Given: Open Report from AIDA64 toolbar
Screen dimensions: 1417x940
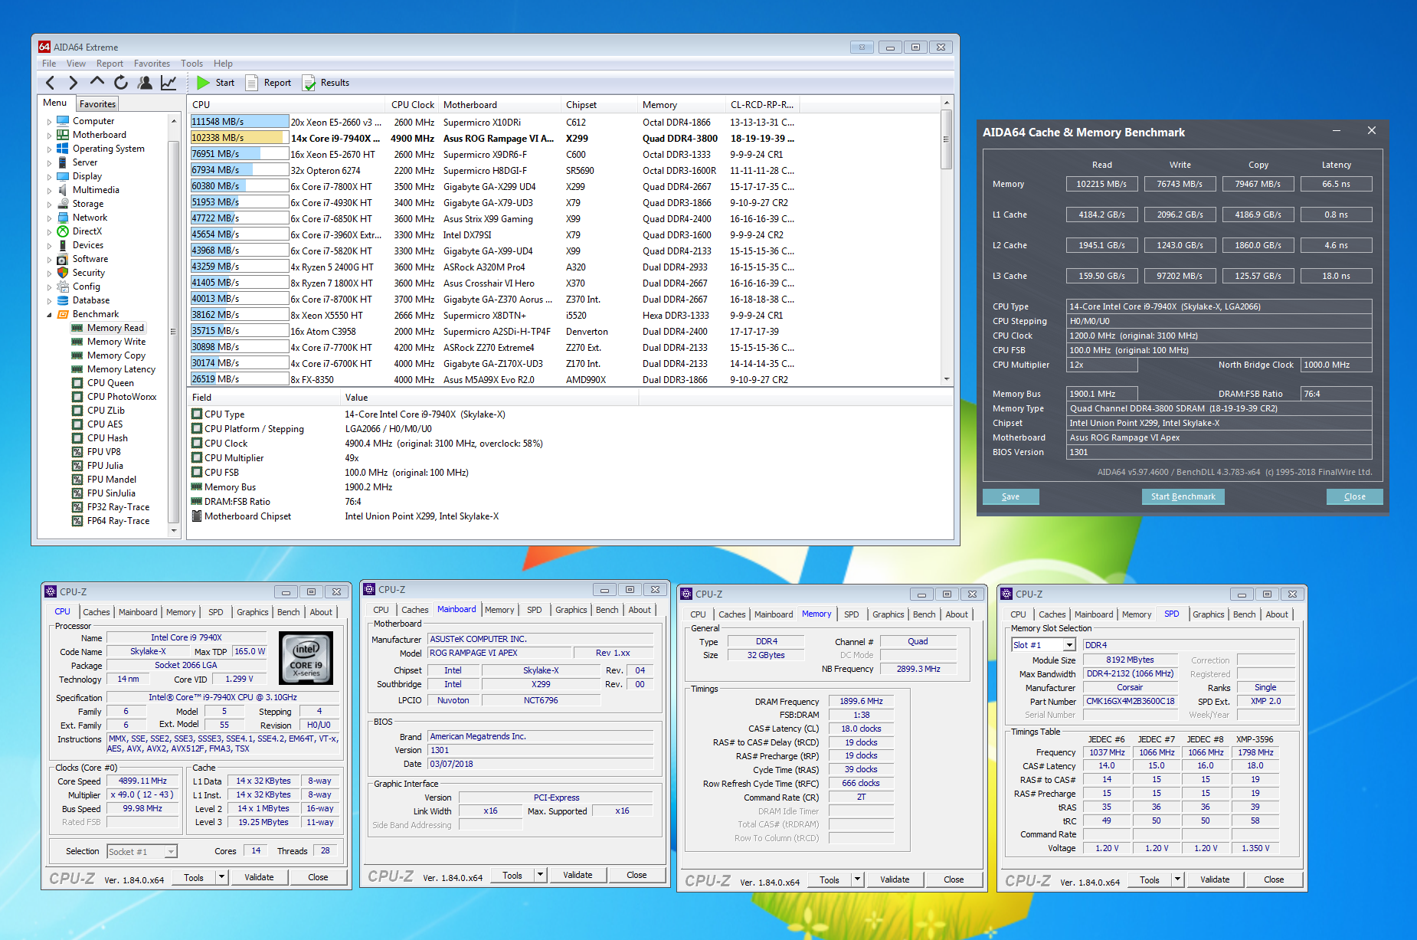Looking at the screenshot, I should (268, 83).
